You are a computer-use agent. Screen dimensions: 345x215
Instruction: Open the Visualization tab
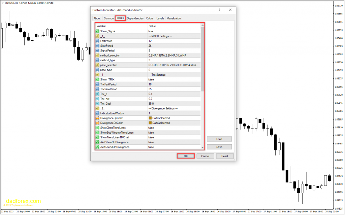(x=174, y=18)
